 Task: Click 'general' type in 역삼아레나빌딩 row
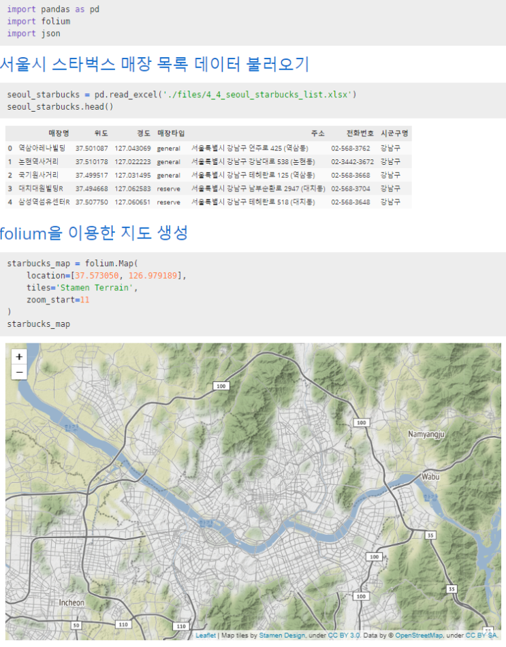coord(168,148)
